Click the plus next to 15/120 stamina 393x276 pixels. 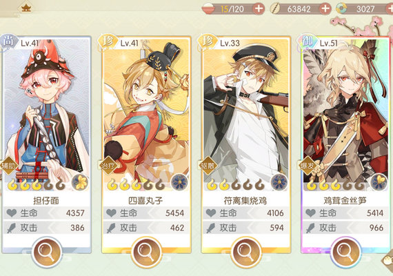(259, 9)
